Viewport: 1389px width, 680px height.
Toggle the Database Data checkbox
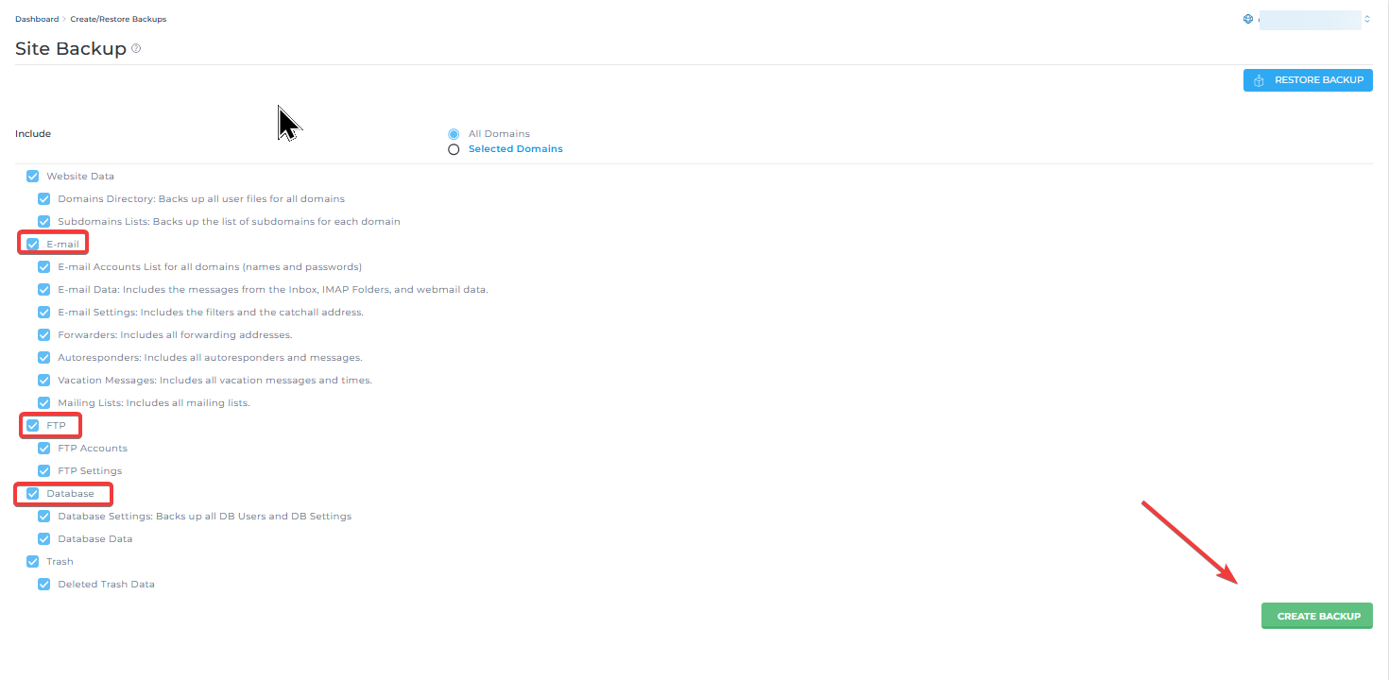tap(44, 539)
